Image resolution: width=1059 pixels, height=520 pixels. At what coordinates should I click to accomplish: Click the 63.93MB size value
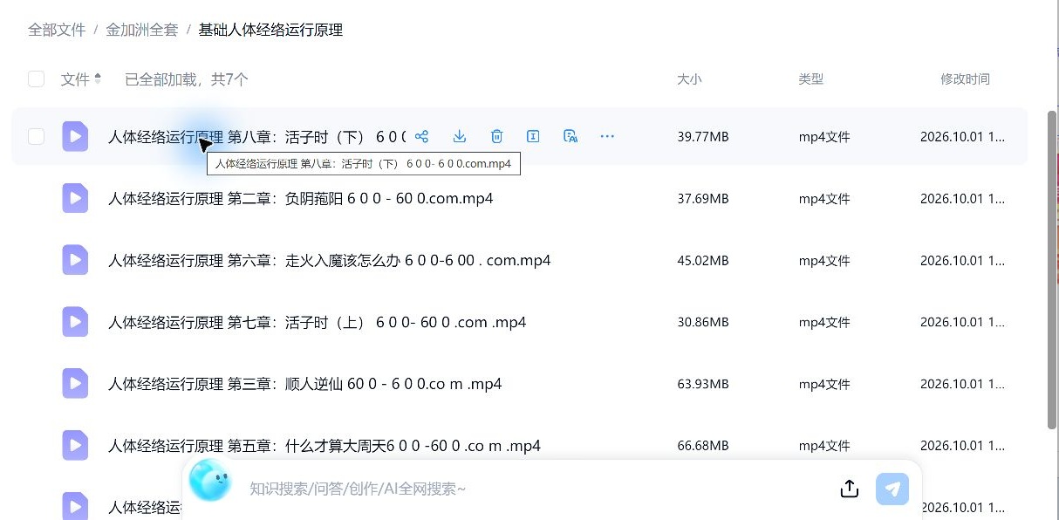703,385
